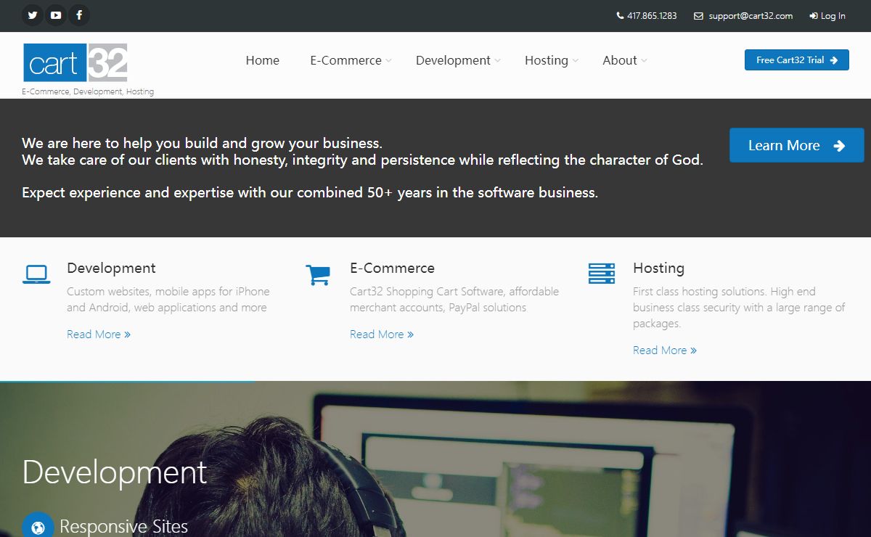871x537 pixels.
Task: Follow Read More under Hosting
Action: tap(664, 351)
